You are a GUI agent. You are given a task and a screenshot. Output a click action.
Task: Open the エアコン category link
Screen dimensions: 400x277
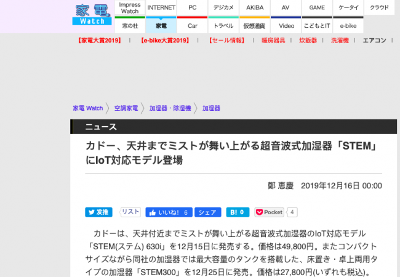(x=375, y=40)
